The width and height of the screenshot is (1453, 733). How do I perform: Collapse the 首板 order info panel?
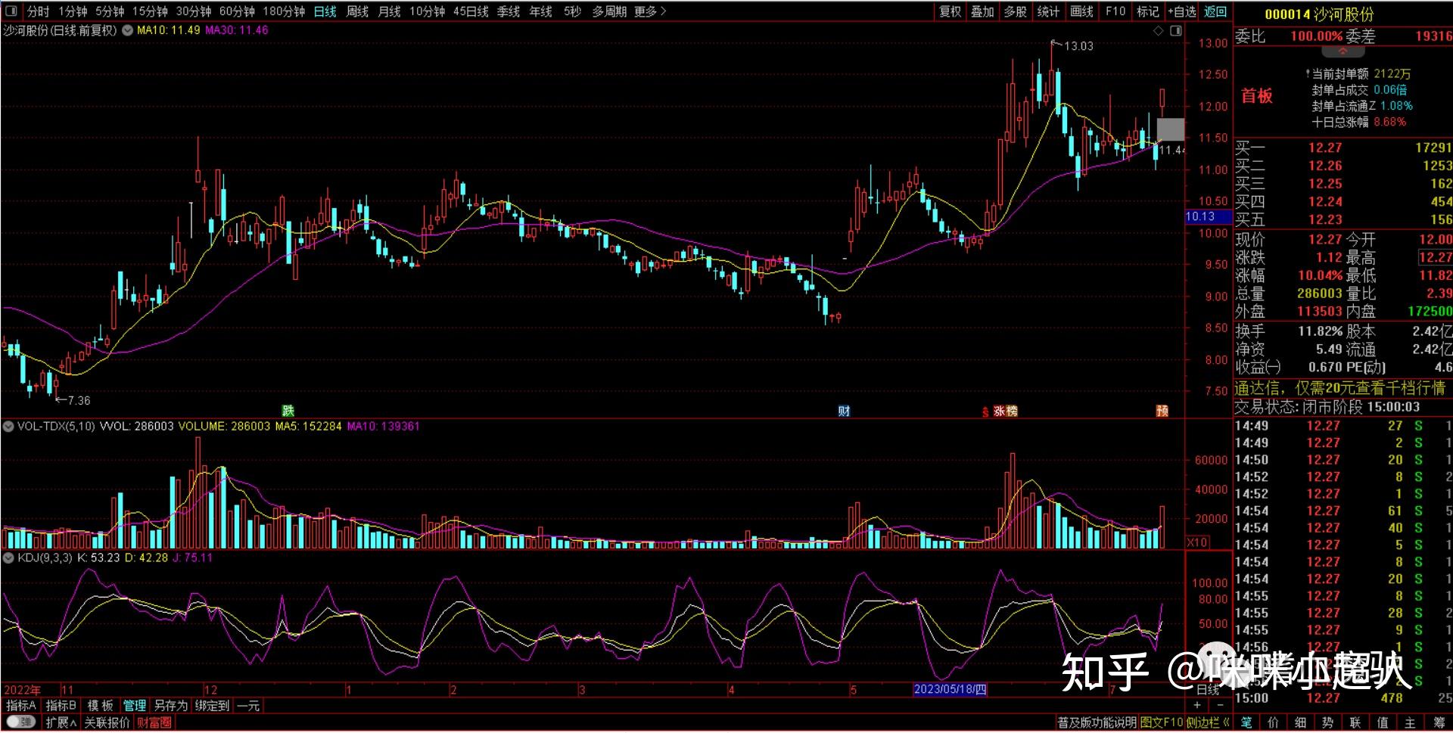[1343, 51]
